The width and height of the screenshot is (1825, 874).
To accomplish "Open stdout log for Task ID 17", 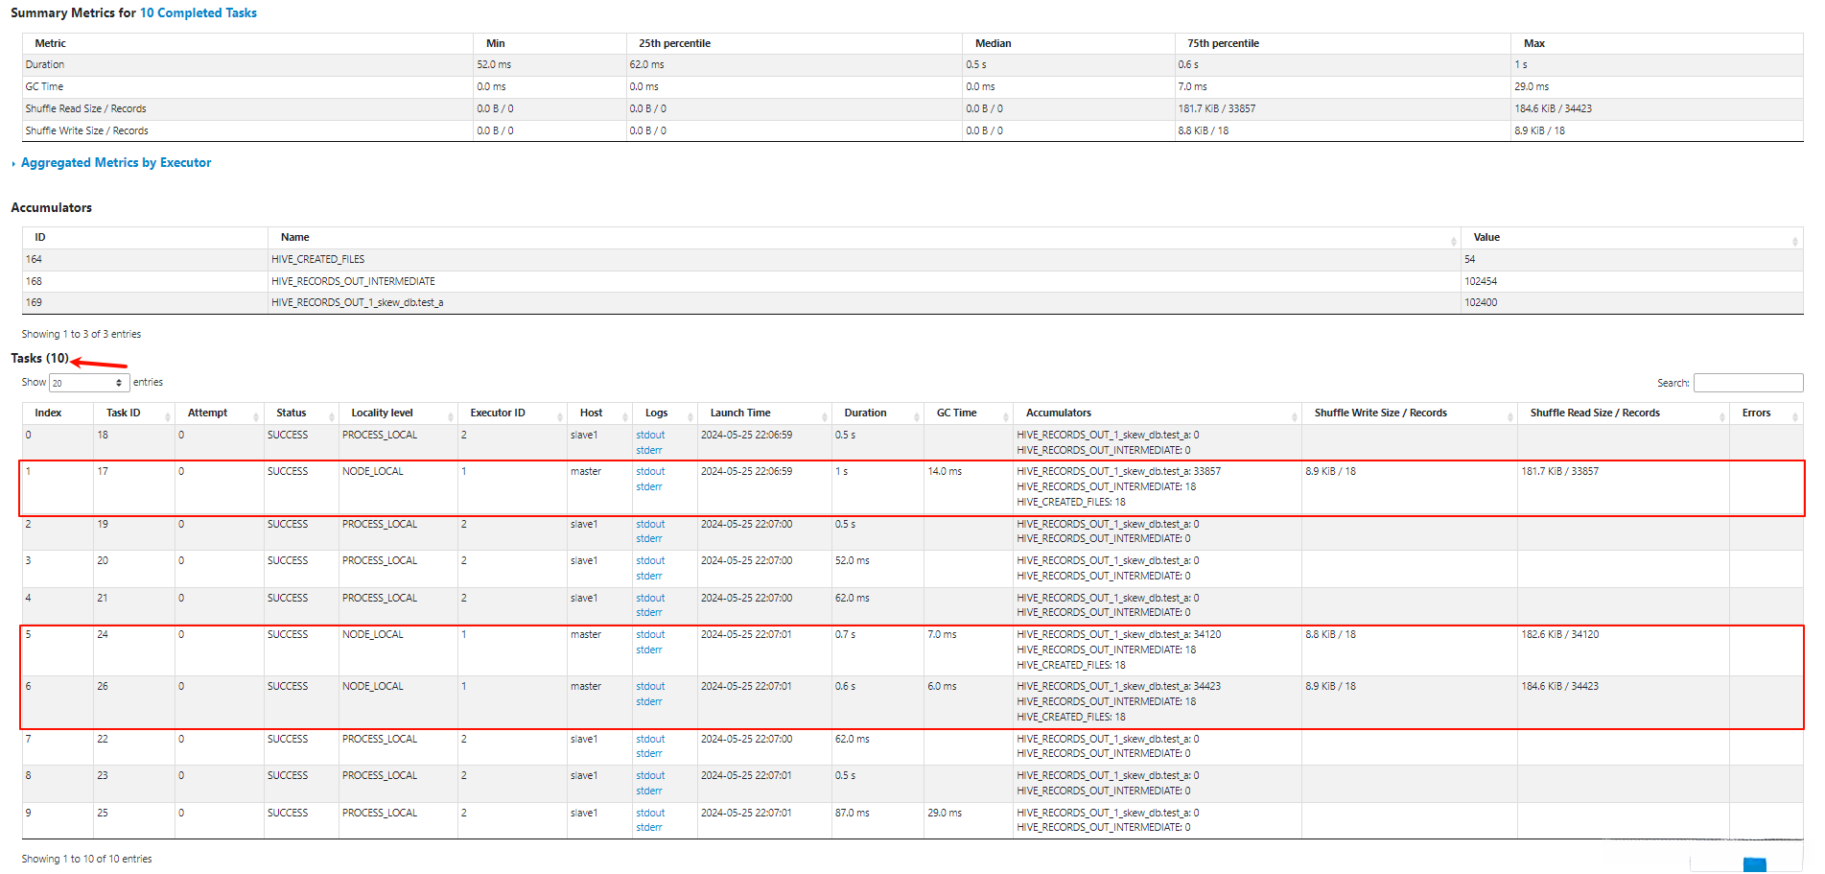I will [650, 472].
